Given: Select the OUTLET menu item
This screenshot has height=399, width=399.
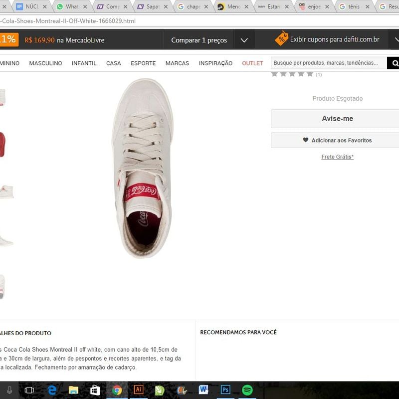Looking at the screenshot, I should point(252,63).
